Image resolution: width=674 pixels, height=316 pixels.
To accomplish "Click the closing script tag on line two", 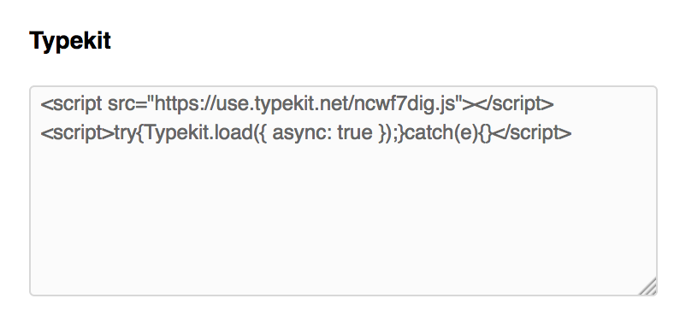I will (531, 132).
